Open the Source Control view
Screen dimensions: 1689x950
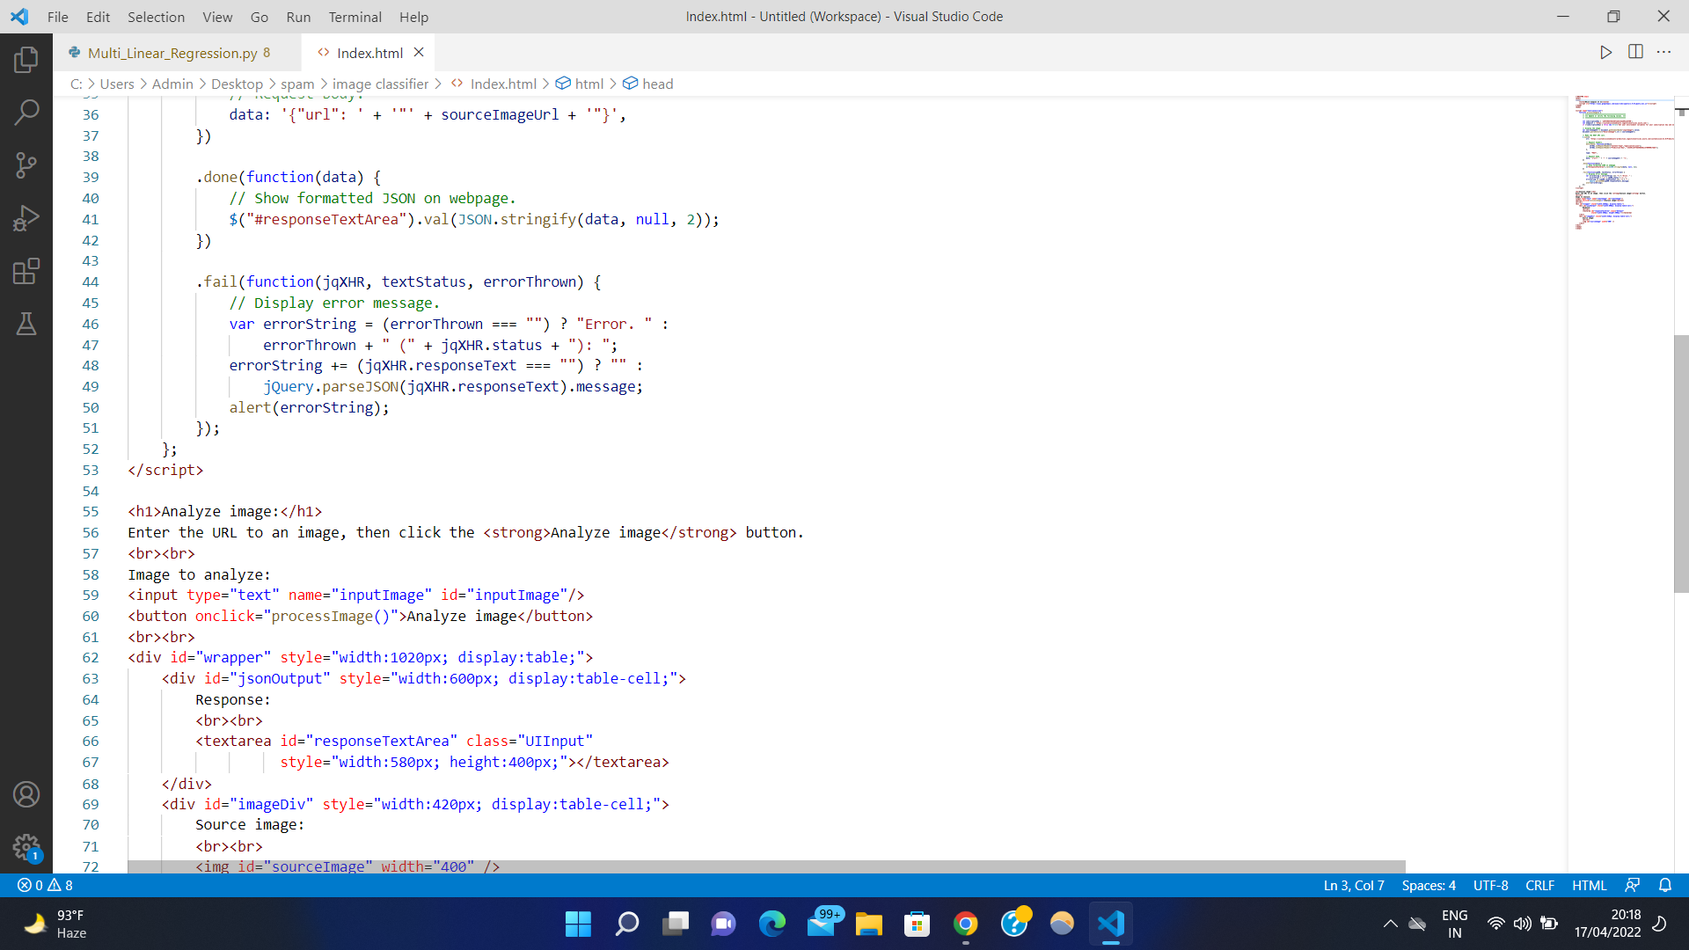tap(26, 165)
